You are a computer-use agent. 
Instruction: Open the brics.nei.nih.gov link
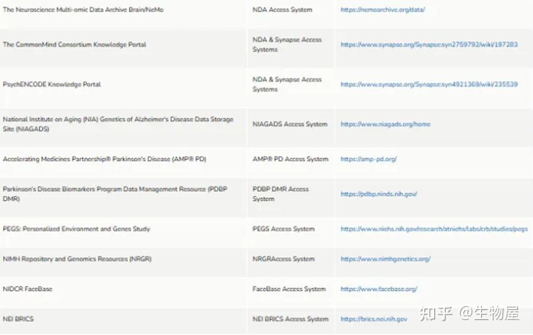[x=374, y=319]
